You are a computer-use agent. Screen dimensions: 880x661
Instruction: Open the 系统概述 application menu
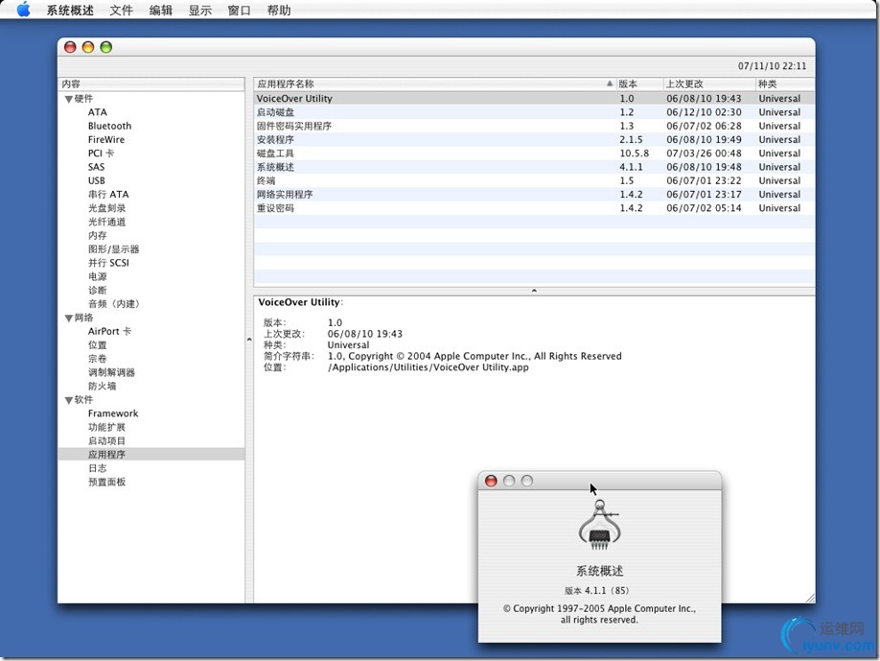(x=70, y=11)
